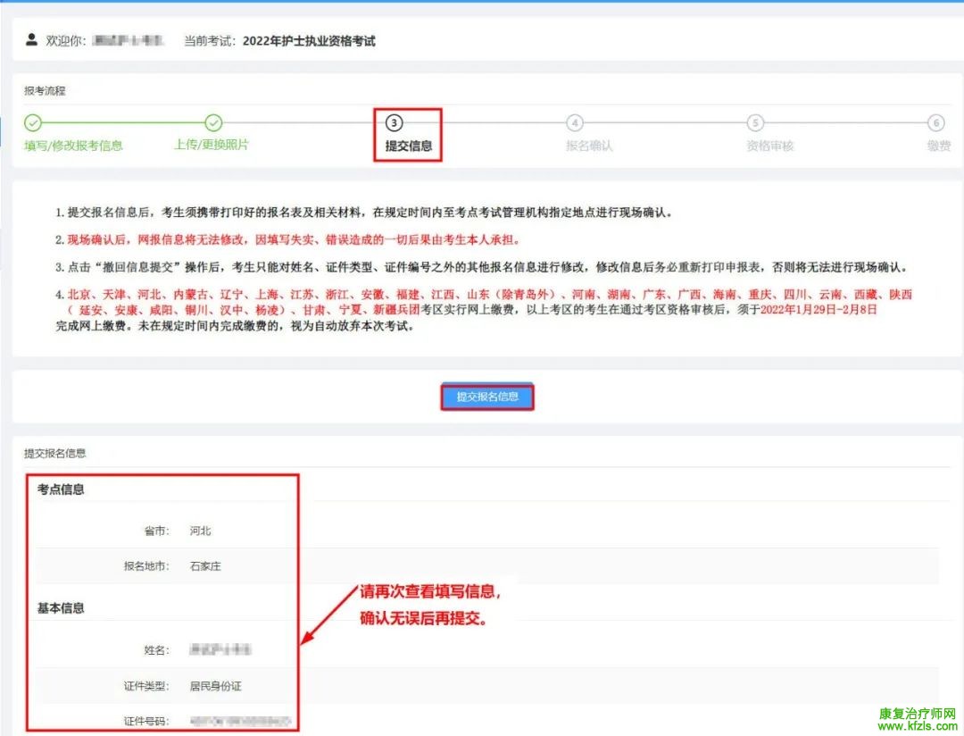Viewport: 964px width, 736px height.
Task: Click the 石家庄 registration city value
Action: (x=204, y=566)
